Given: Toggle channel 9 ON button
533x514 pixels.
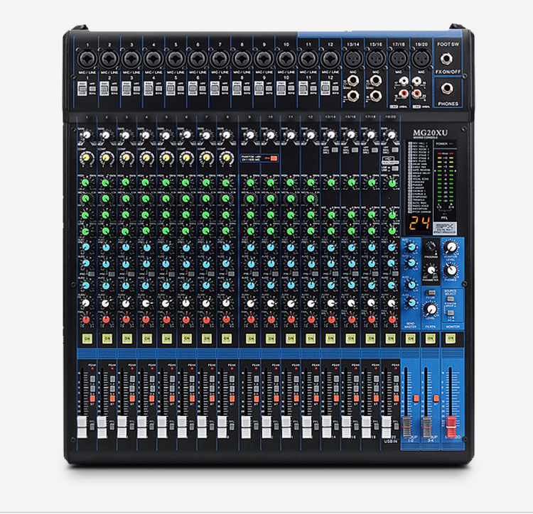Looking at the screenshot, I should tap(251, 339).
